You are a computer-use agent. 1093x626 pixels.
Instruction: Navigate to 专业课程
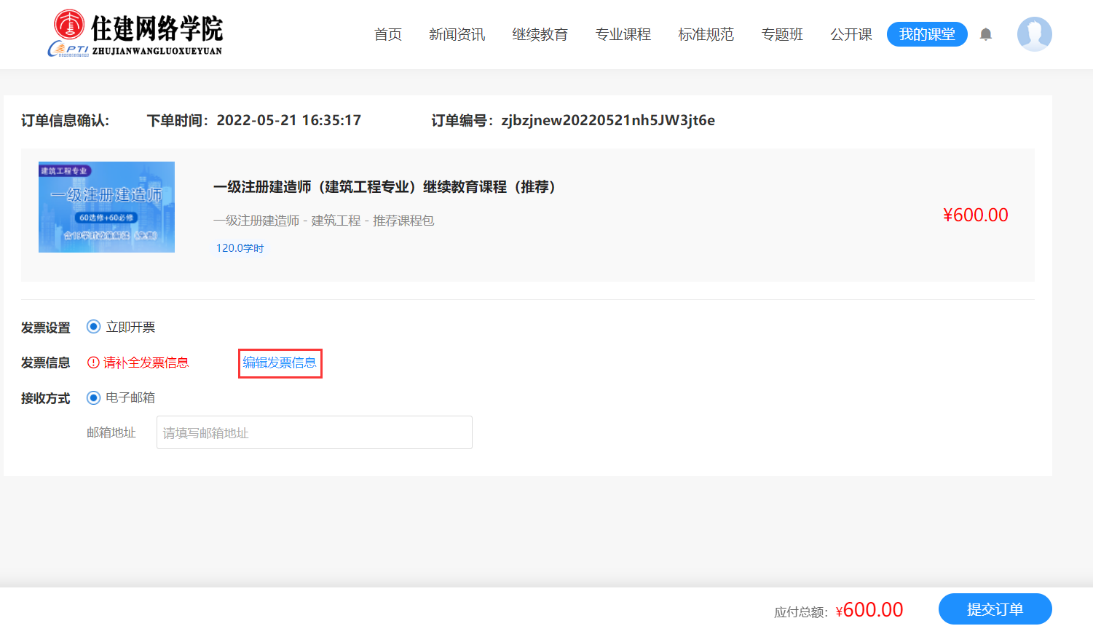(x=623, y=34)
